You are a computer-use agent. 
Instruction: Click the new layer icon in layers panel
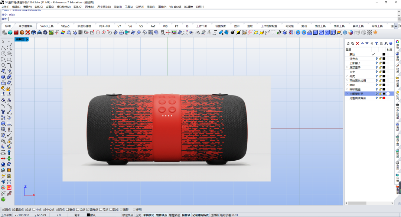click(348, 43)
